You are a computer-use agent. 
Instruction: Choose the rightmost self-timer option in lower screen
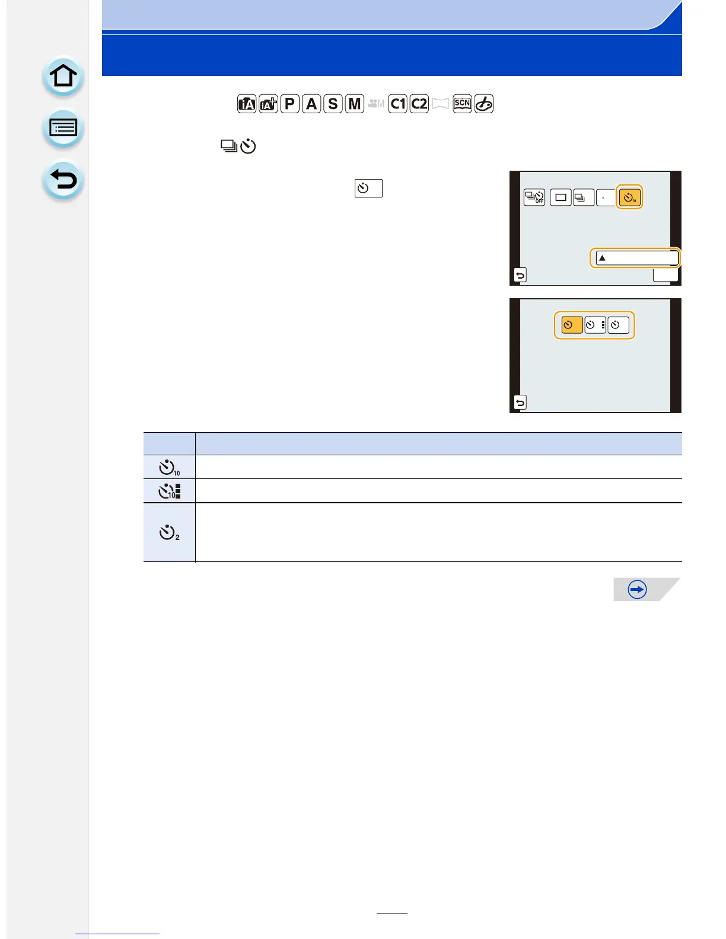point(618,325)
